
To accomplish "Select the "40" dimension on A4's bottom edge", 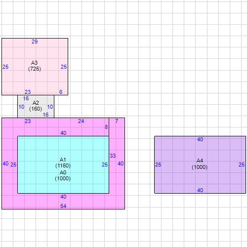I will click(200, 190).
